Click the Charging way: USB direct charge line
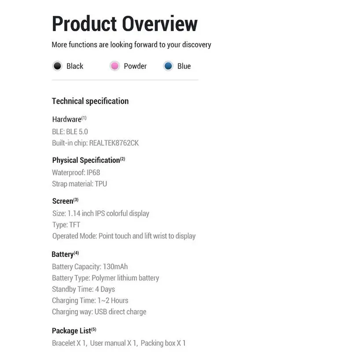This screenshot has width=352, height=352. coord(99,312)
